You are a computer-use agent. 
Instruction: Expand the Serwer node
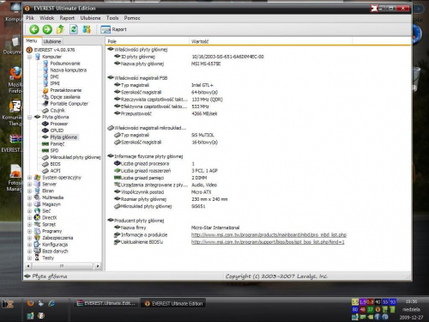pyautogui.click(x=29, y=184)
